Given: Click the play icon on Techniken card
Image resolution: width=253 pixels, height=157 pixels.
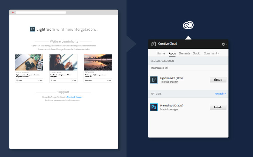Looking at the screenshot, I should click(x=86, y=80).
